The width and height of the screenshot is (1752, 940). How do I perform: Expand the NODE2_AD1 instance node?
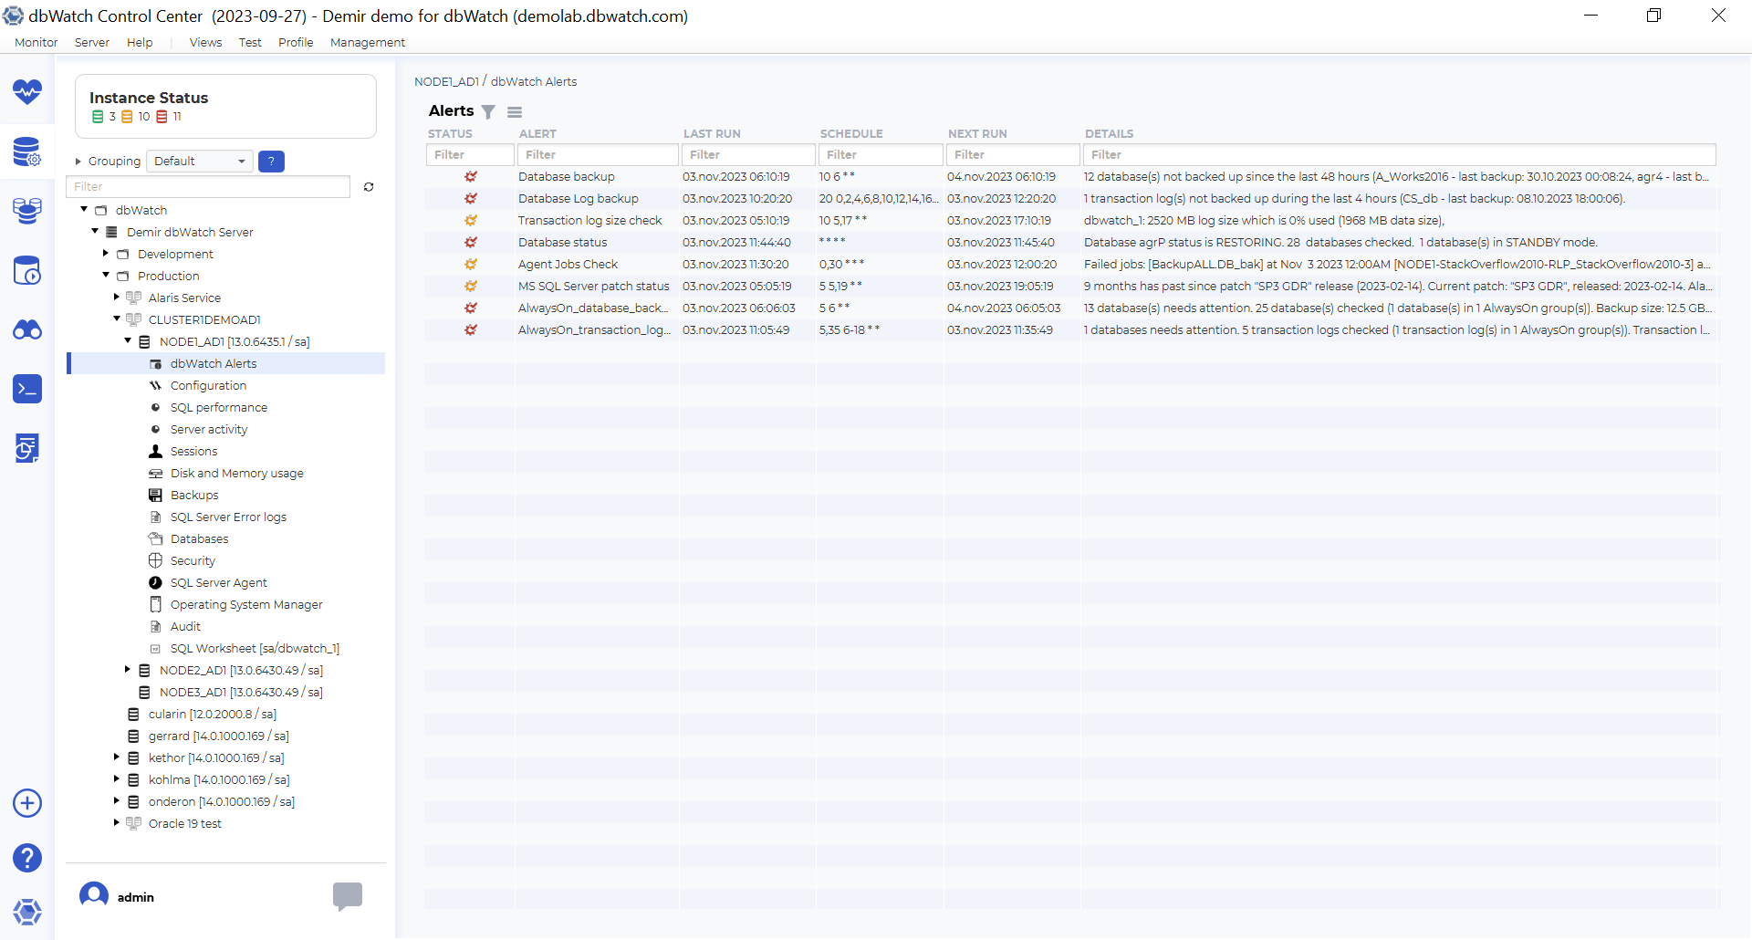pos(128,670)
